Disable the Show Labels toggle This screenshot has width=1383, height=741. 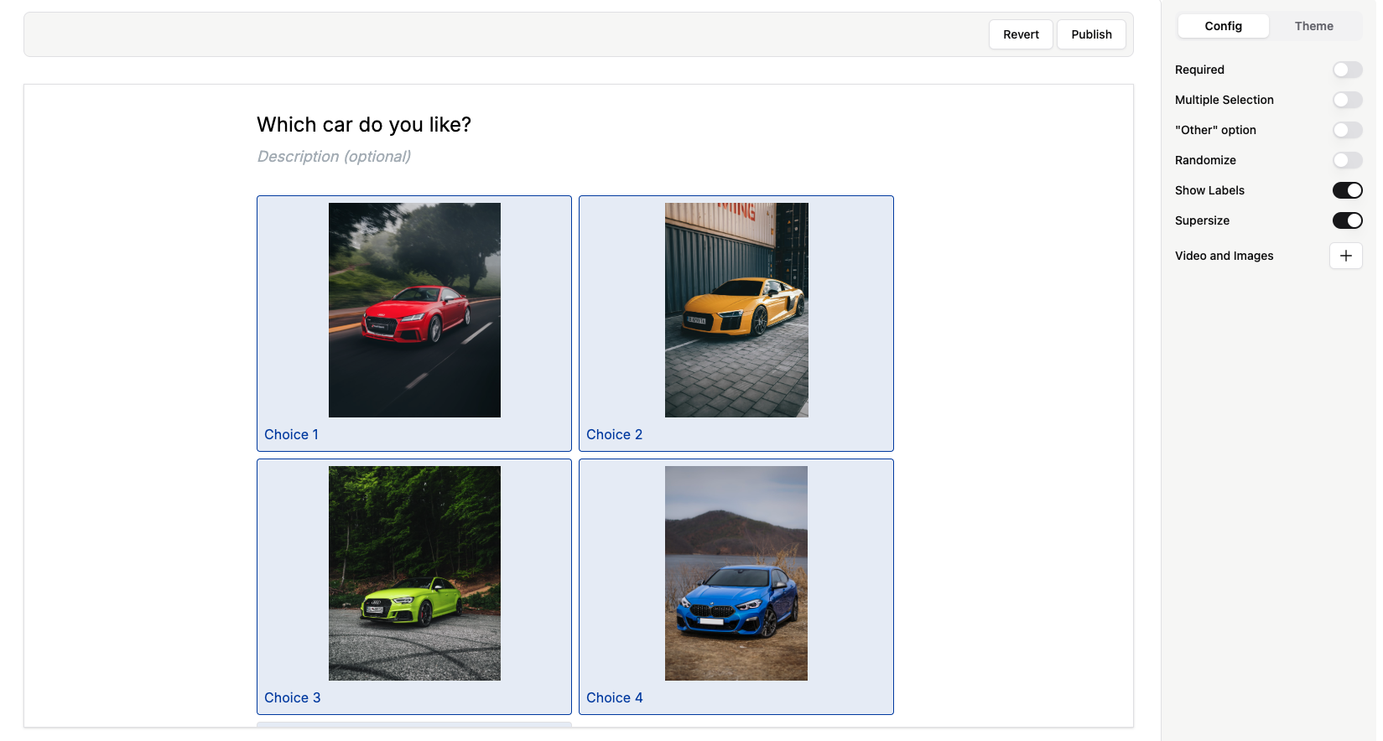tap(1347, 190)
